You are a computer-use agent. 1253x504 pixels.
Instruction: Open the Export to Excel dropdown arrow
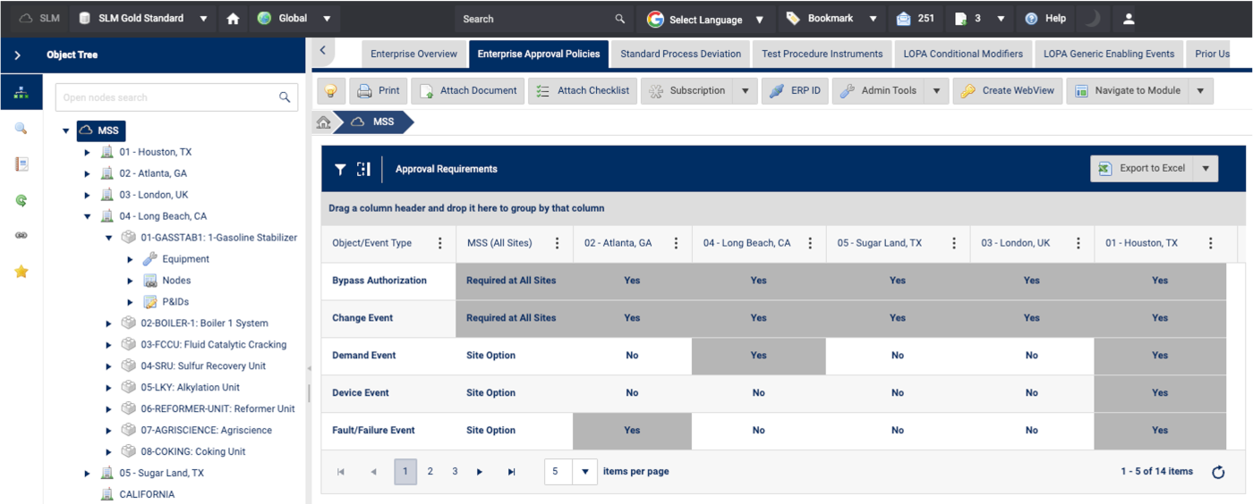tap(1206, 169)
